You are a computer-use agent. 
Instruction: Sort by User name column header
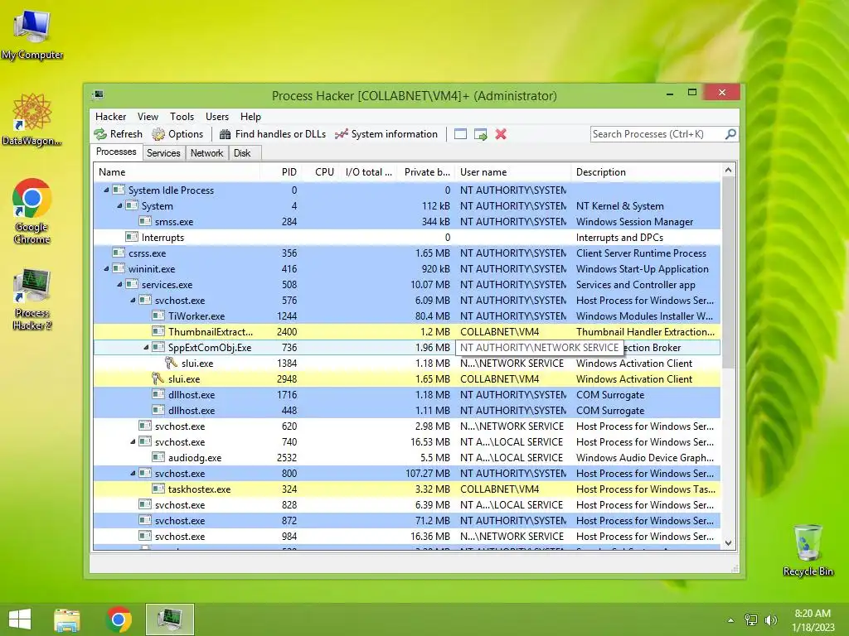(512, 172)
